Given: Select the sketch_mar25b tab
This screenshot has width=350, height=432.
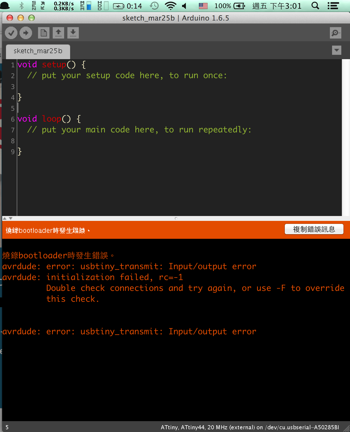Looking at the screenshot, I should pos(38,51).
